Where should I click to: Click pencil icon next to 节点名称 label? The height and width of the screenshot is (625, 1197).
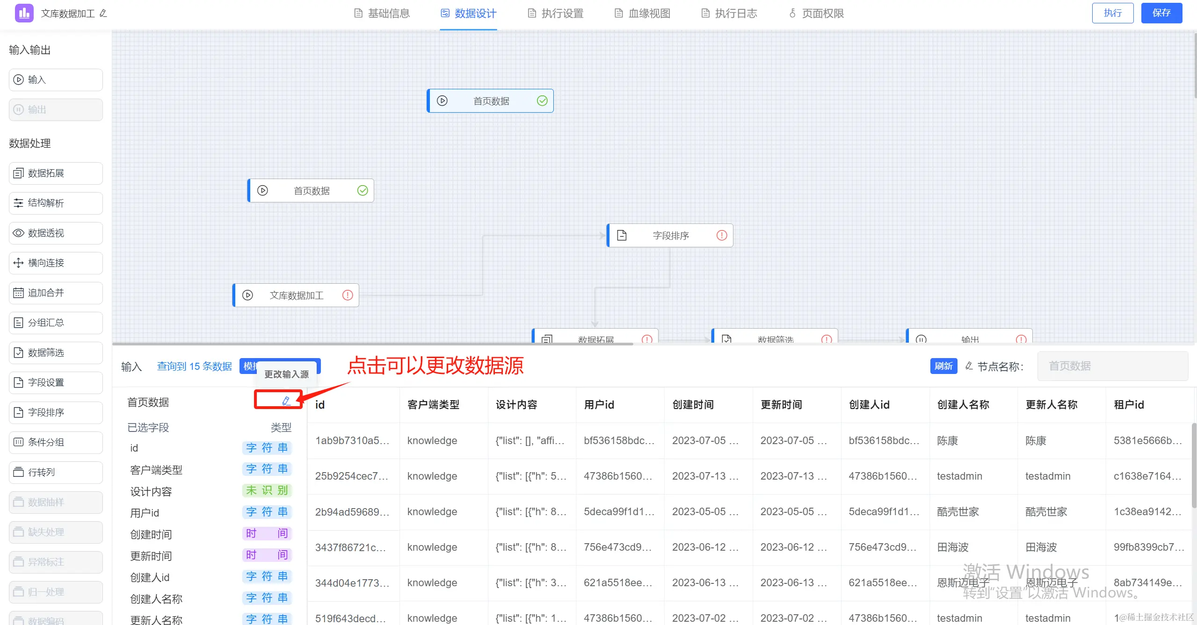969,366
